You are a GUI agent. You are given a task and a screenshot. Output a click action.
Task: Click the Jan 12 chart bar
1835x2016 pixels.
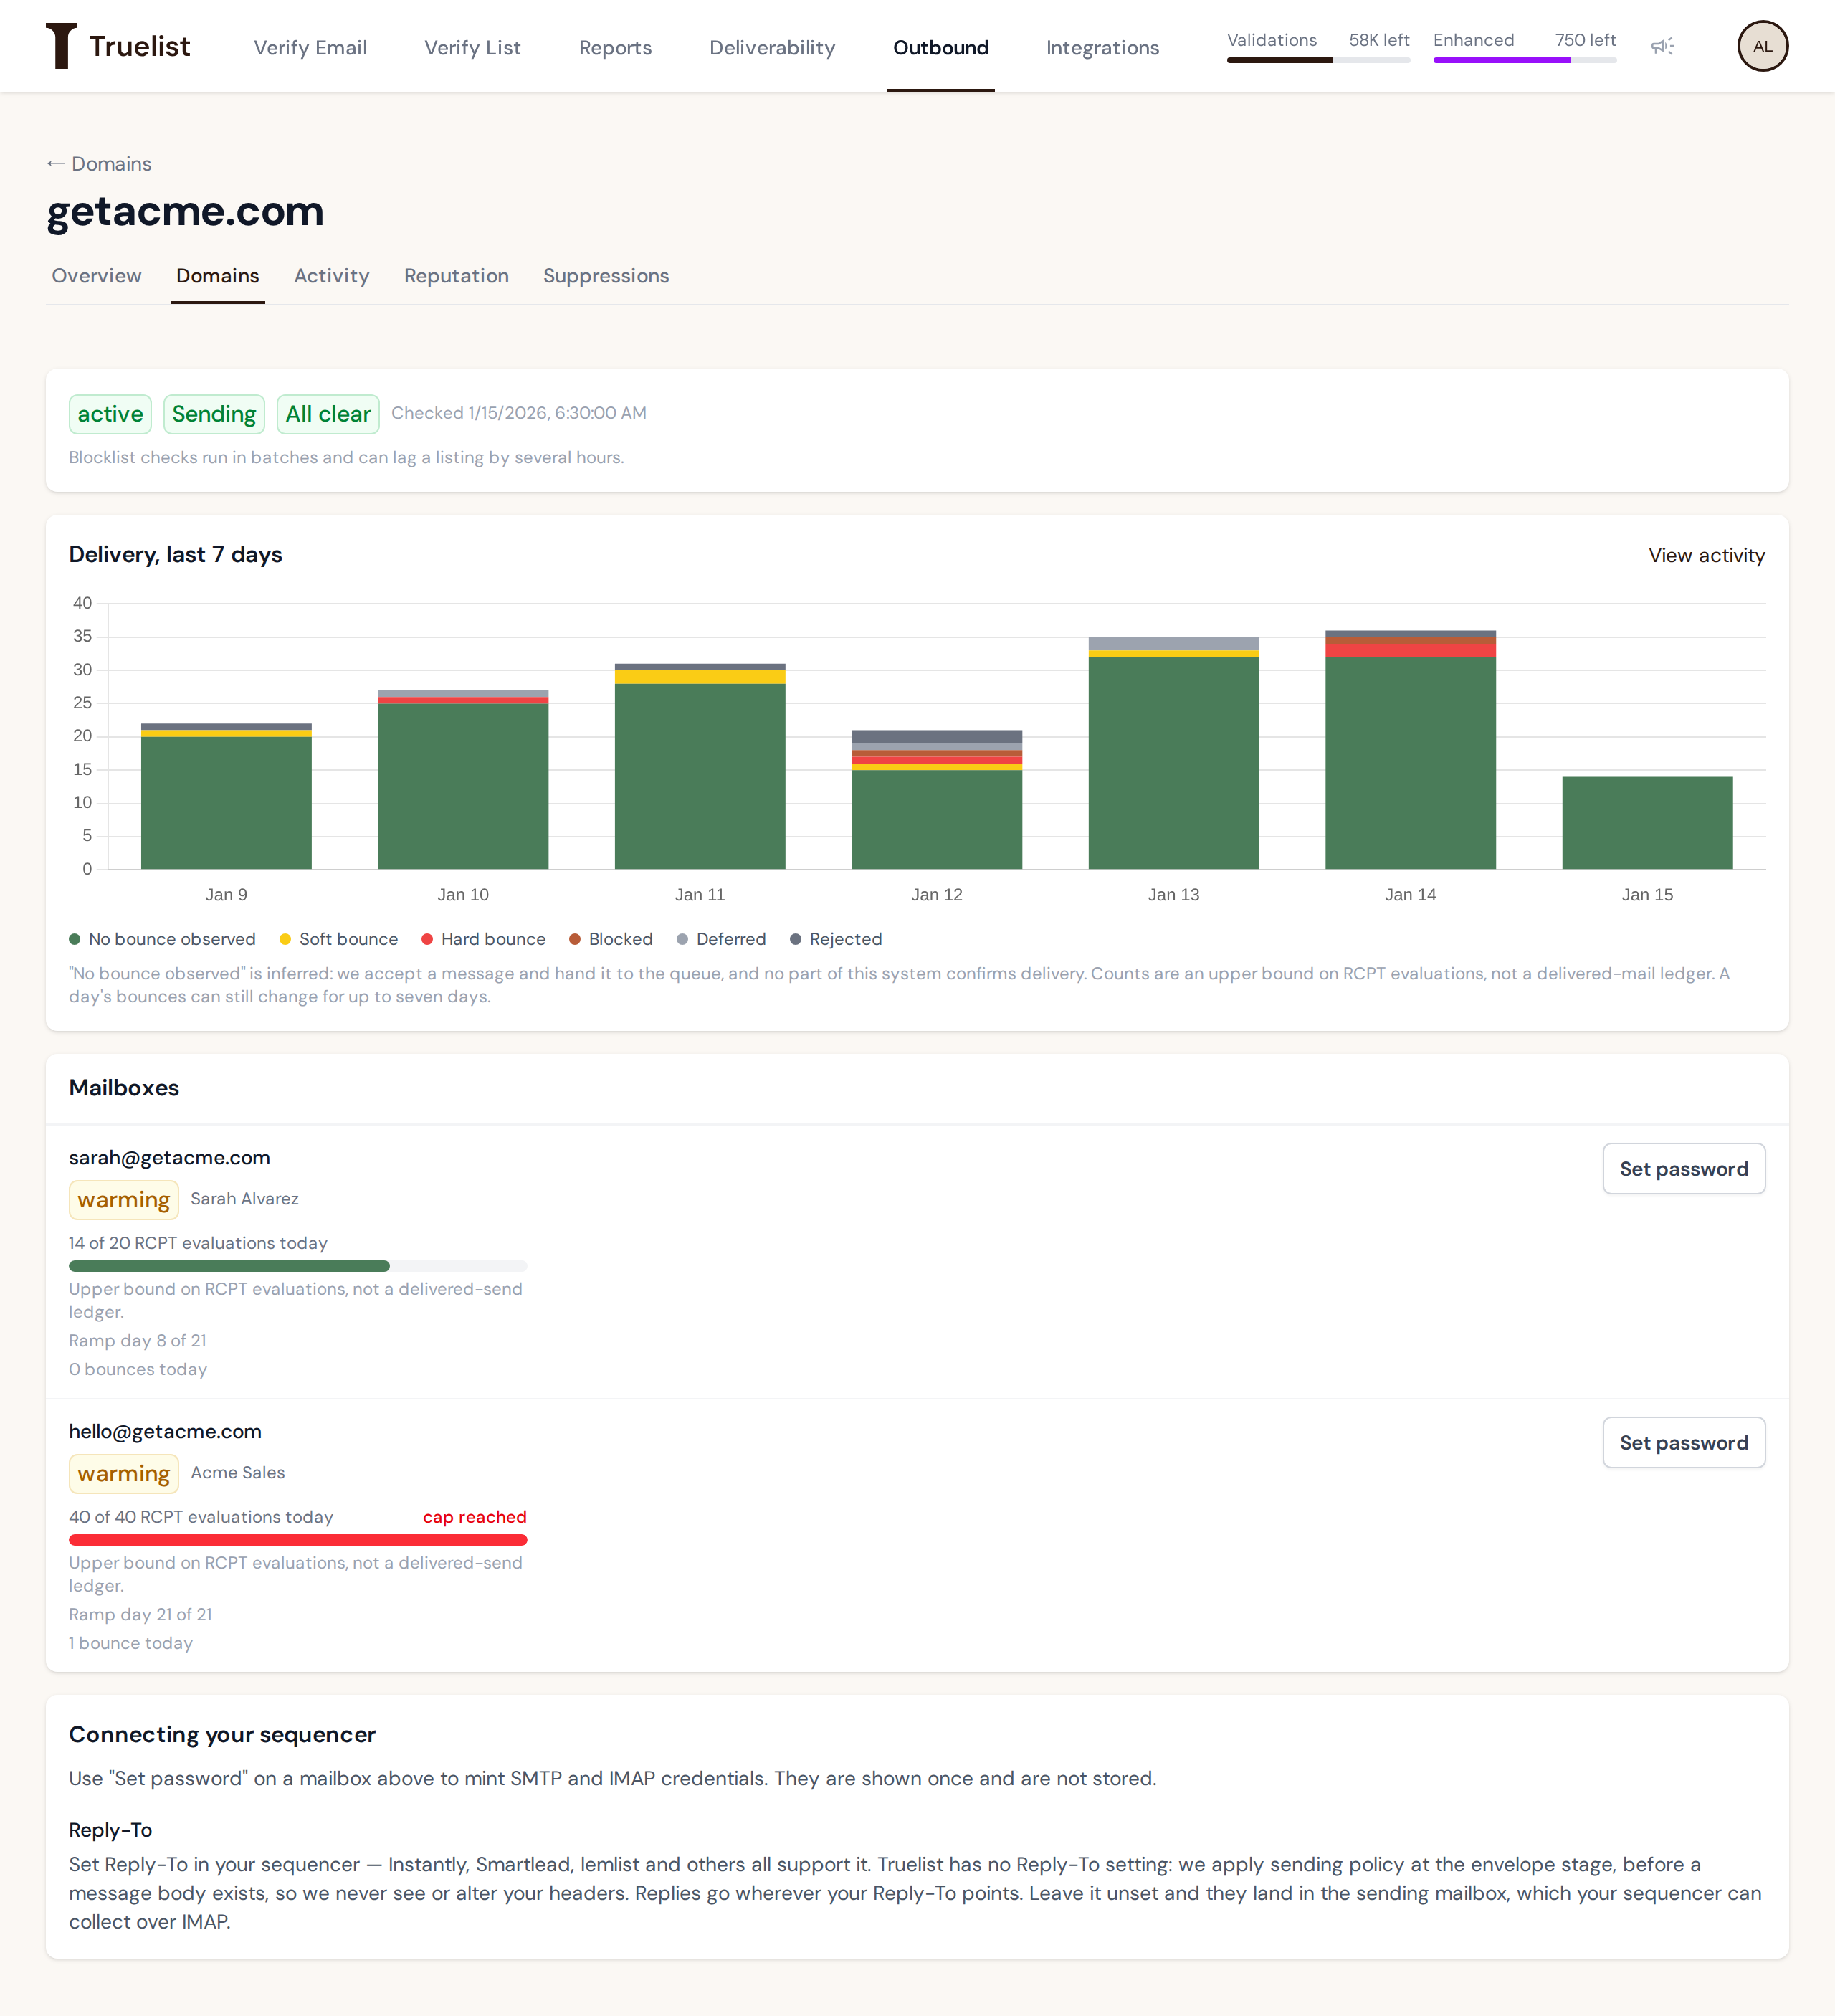(x=936, y=799)
